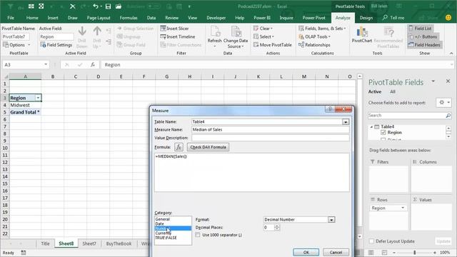
Task: Click Check DAX Formula button
Action: [x=208, y=147]
